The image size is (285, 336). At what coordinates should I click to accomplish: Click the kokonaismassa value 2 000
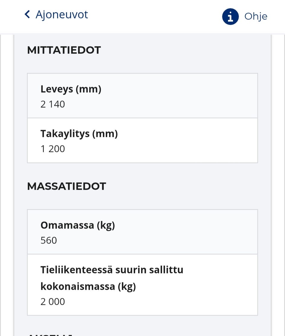(x=53, y=302)
